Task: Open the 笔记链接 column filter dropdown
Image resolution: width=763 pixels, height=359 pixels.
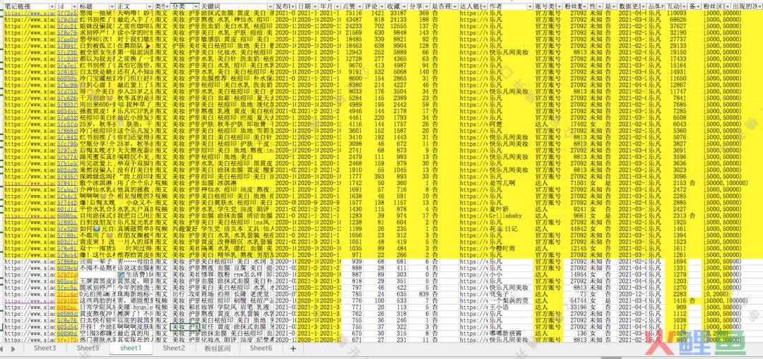Action: 52,7
